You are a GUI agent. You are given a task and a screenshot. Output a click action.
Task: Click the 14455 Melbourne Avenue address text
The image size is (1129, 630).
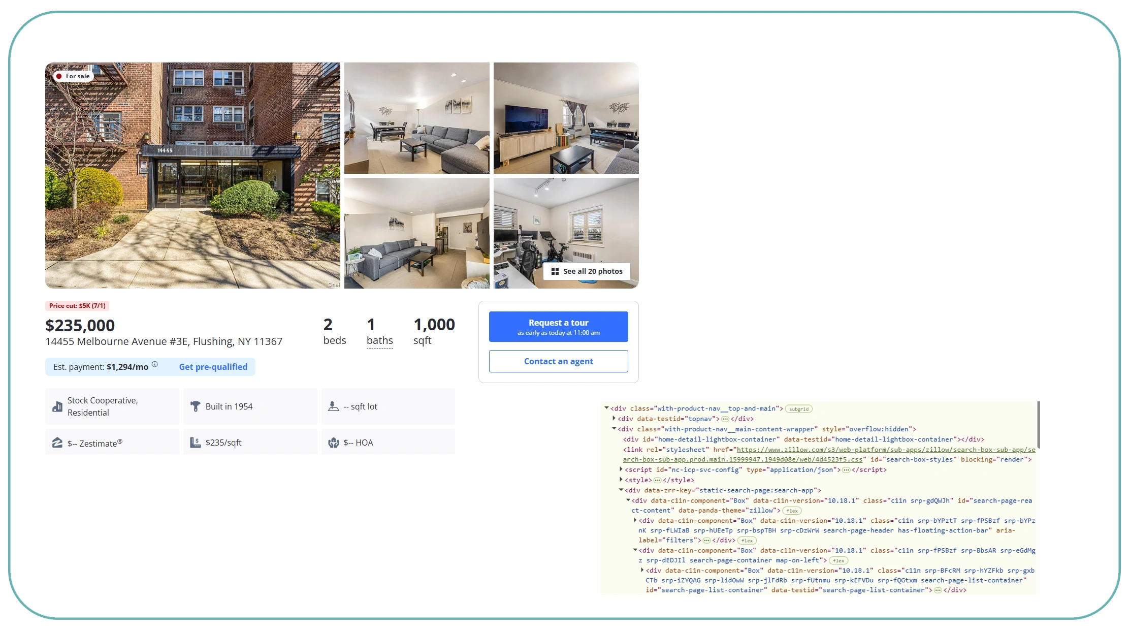point(164,341)
